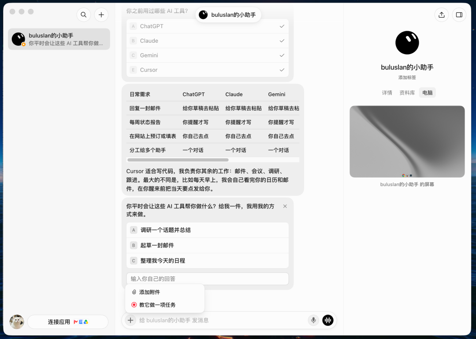Dismiss the question card with the X icon
This screenshot has height=339, width=476.
tap(285, 206)
